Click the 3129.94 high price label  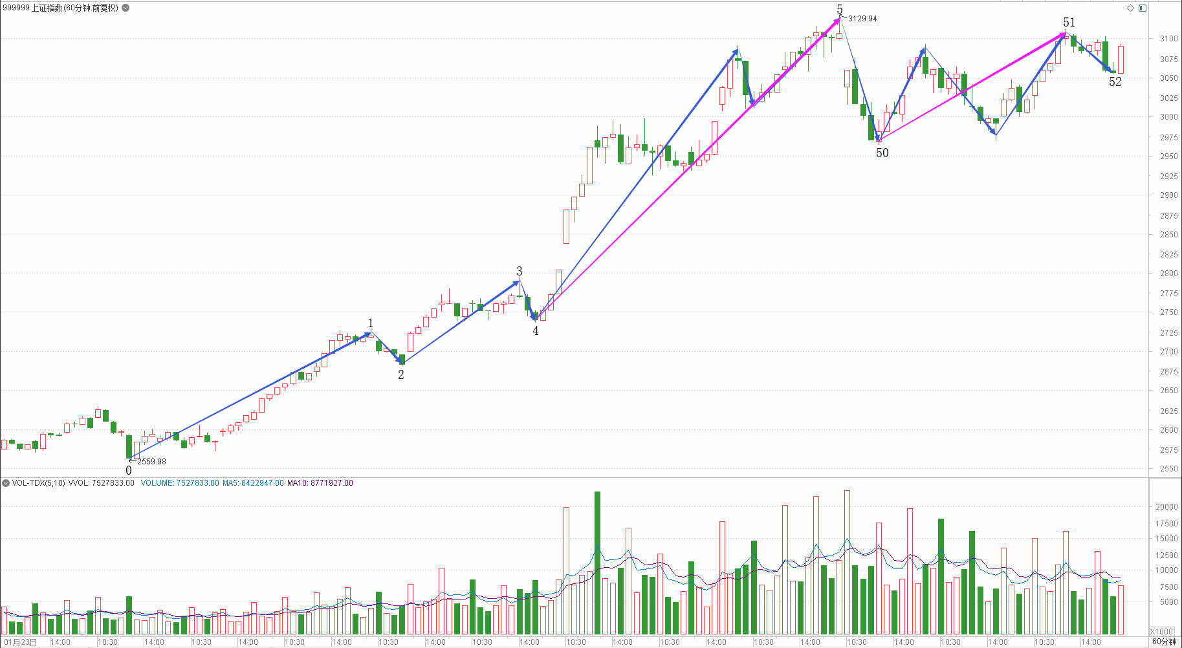862,19
